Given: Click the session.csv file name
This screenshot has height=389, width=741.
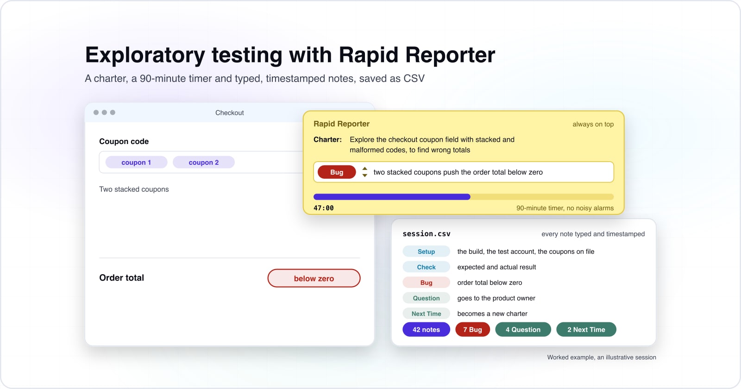Looking at the screenshot, I should click(x=427, y=234).
